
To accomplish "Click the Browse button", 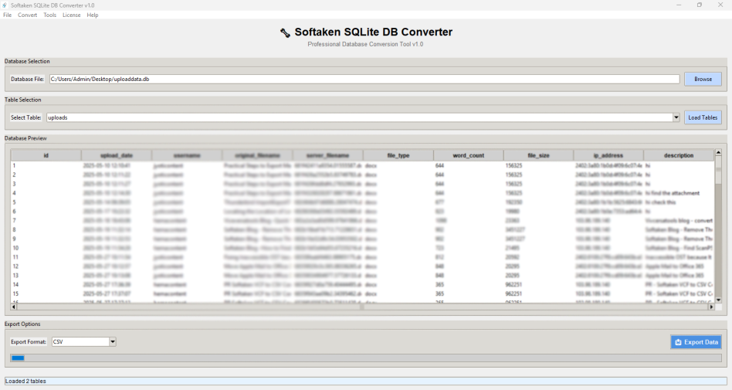I will pyautogui.click(x=703, y=79).
